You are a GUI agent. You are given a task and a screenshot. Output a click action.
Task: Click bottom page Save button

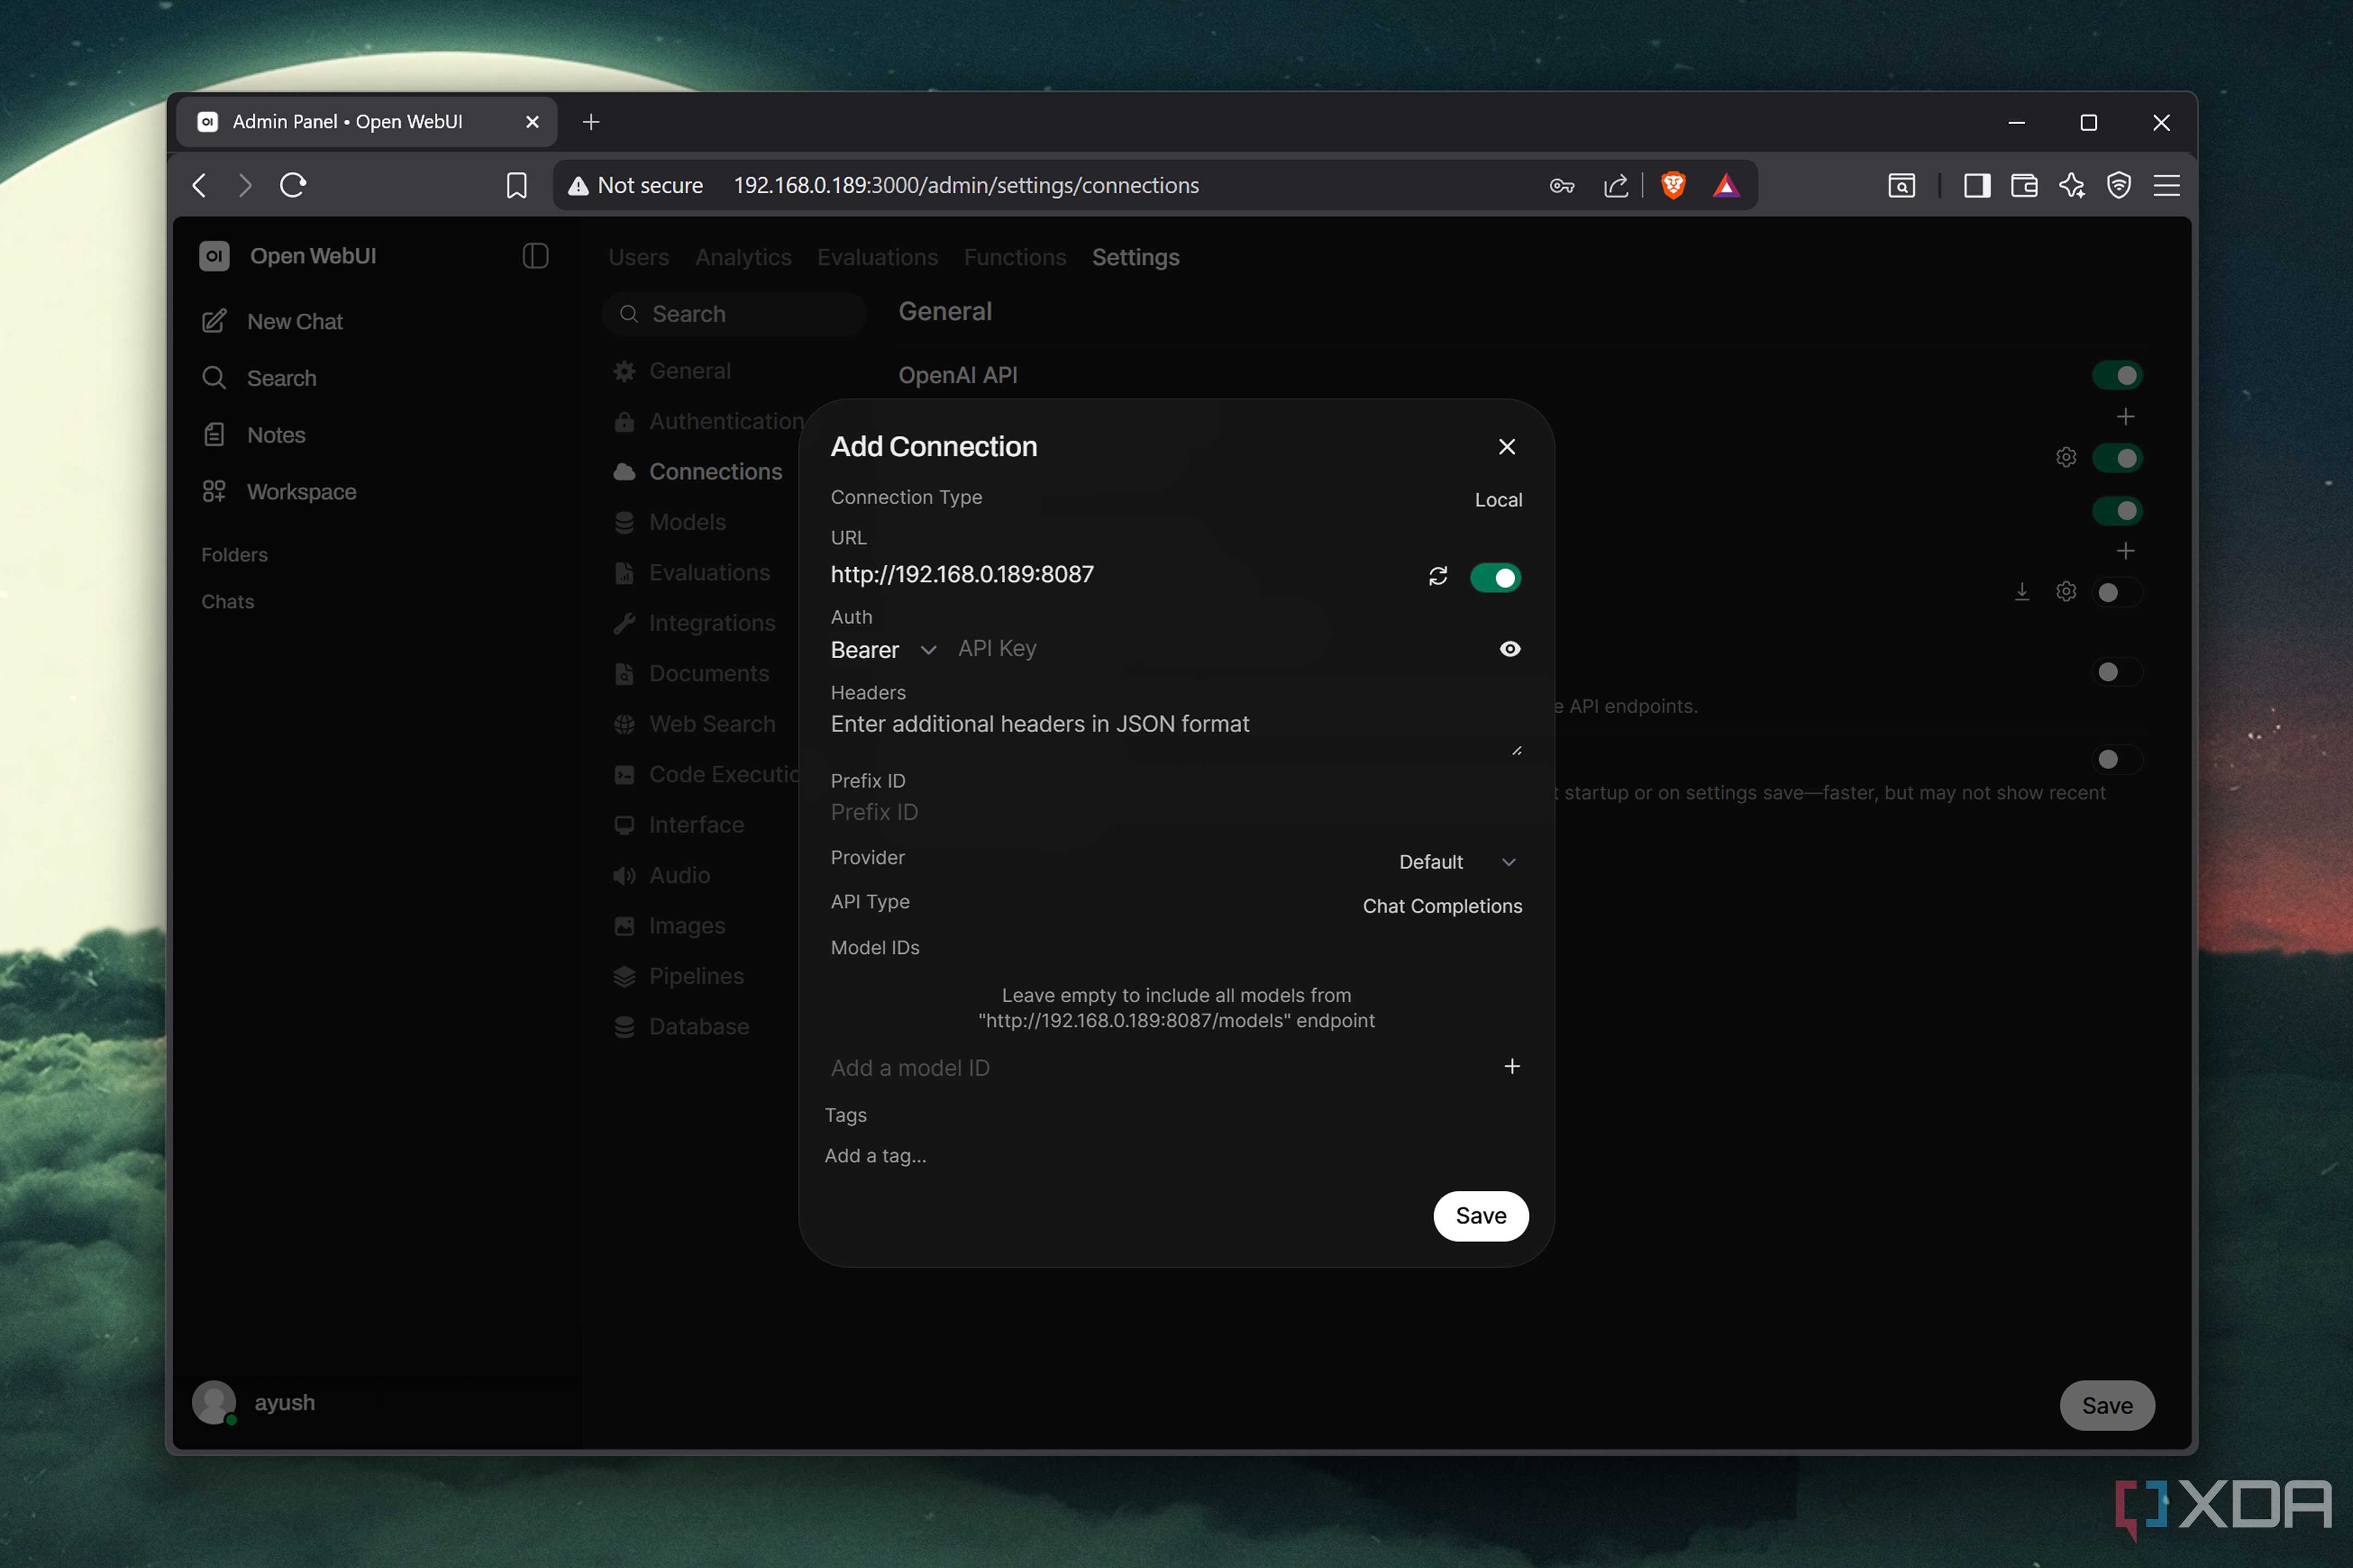pyautogui.click(x=2107, y=1405)
